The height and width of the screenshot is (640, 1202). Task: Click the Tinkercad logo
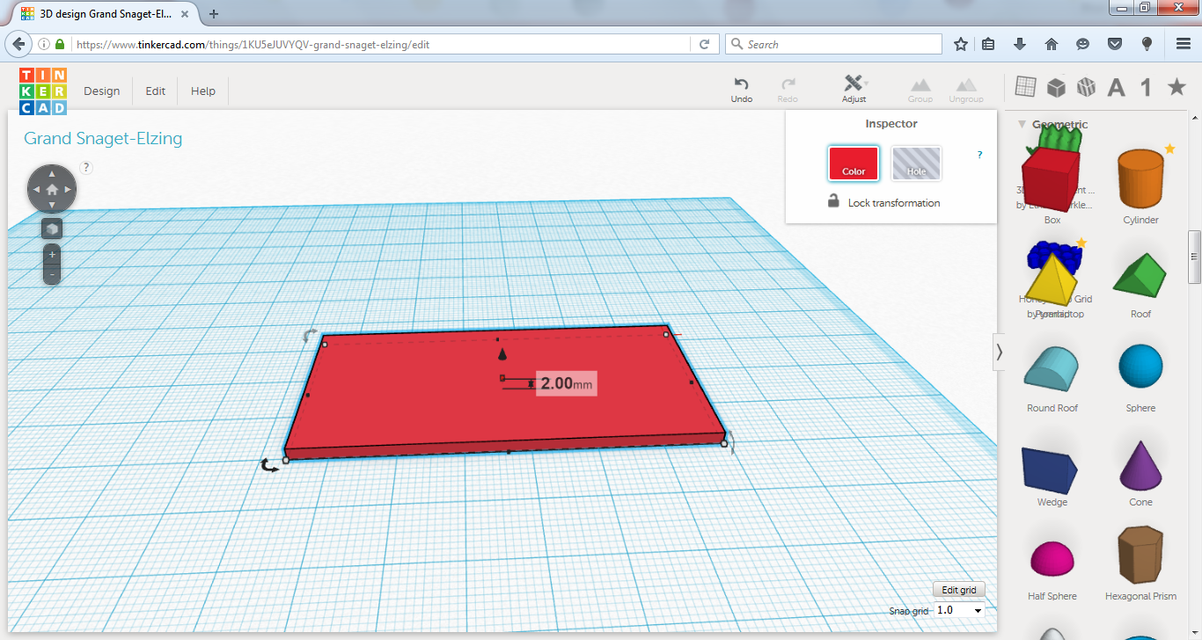click(x=43, y=91)
